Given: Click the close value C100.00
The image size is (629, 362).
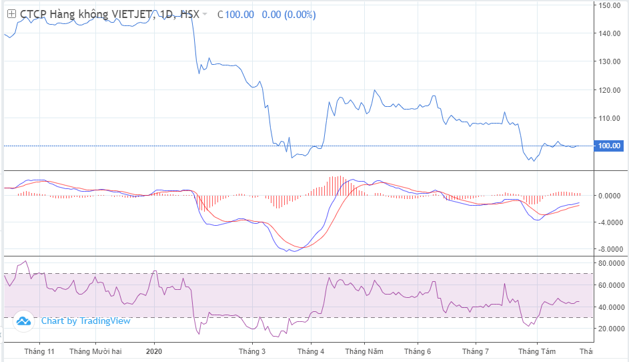Looking at the screenshot, I should click(x=236, y=15).
